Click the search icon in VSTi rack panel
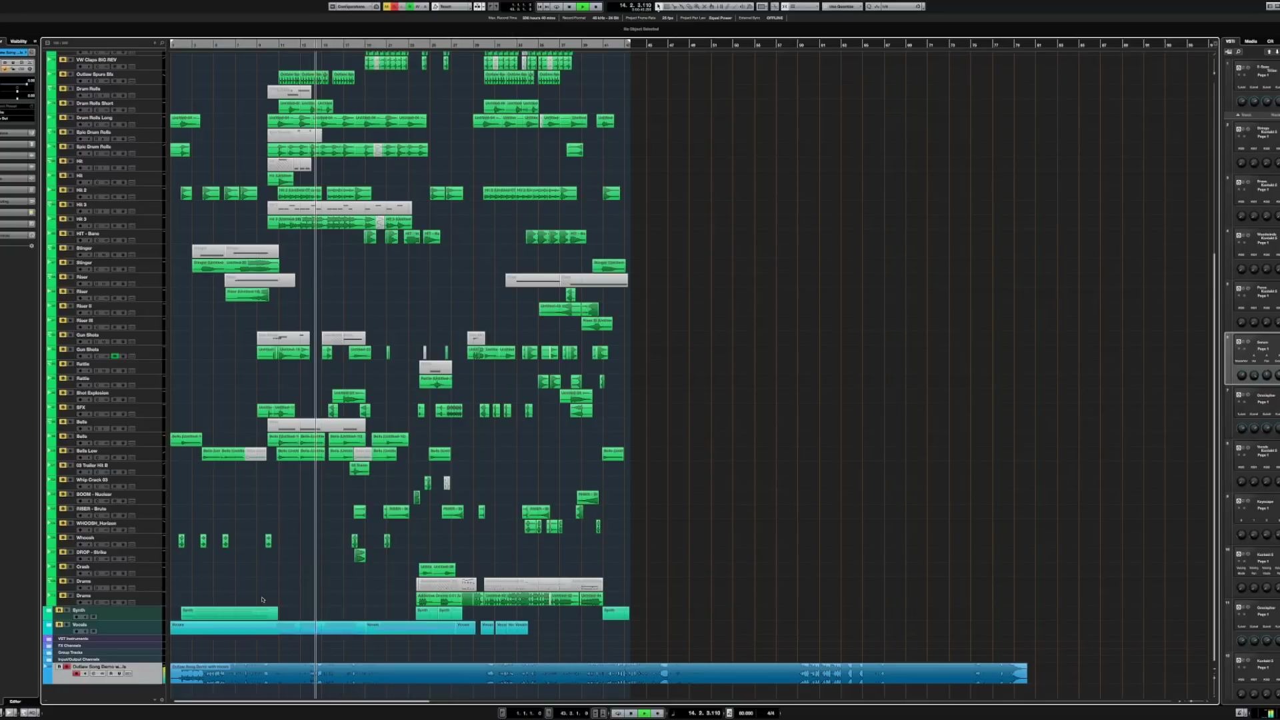Image resolution: width=1280 pixels, height=720 pixels. point(1239,52)
